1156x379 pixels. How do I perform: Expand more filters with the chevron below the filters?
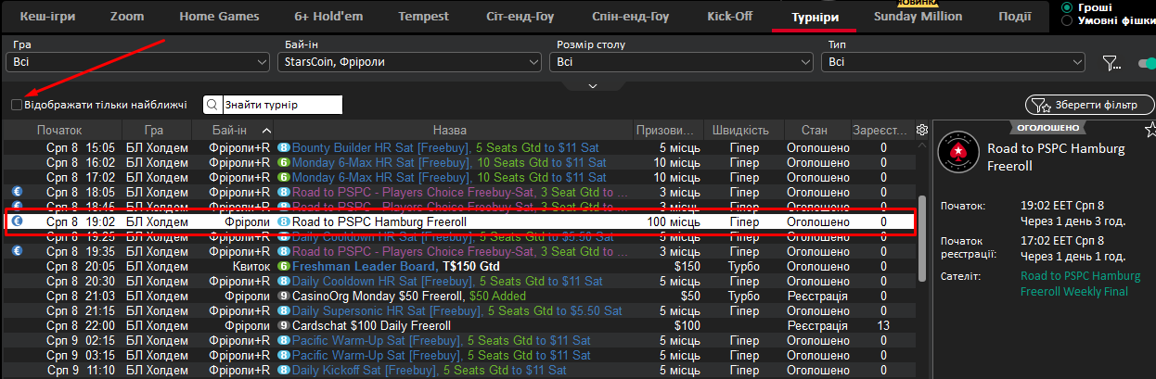pos(593,86)
